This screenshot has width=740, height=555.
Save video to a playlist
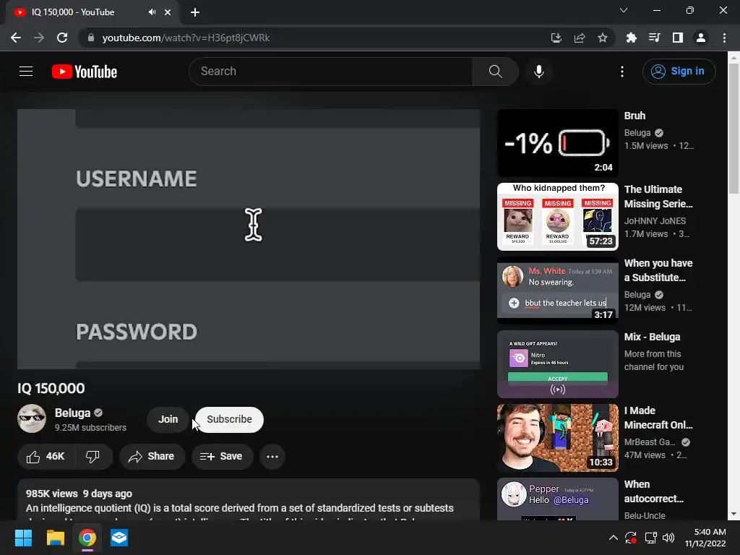pyautogui.click(x=222, y=457)
